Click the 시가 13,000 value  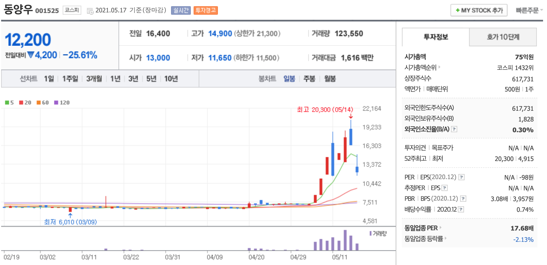click(158, 58)
